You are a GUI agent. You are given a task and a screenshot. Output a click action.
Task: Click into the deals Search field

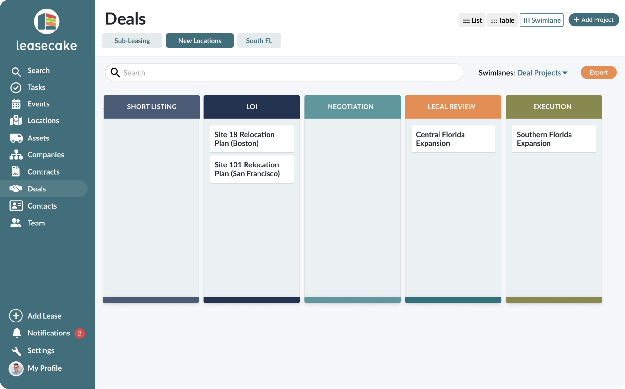coord(284,73)
